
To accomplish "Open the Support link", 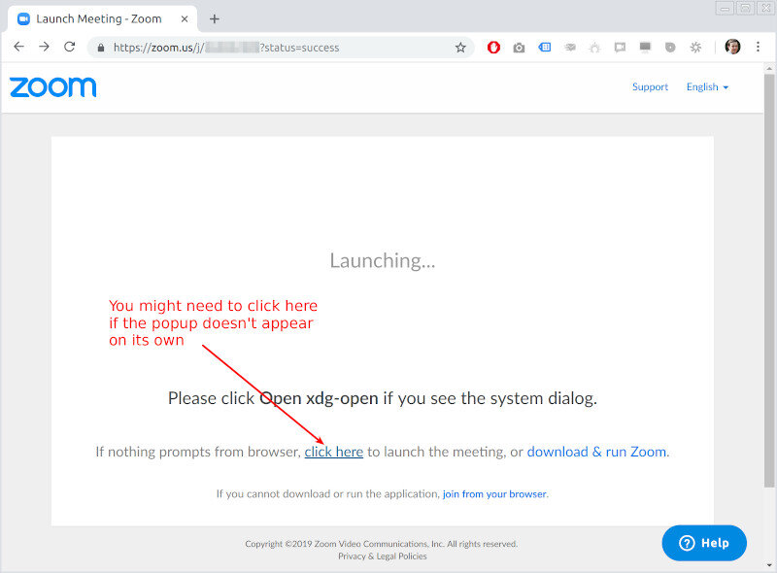I will tap(650, 87).
